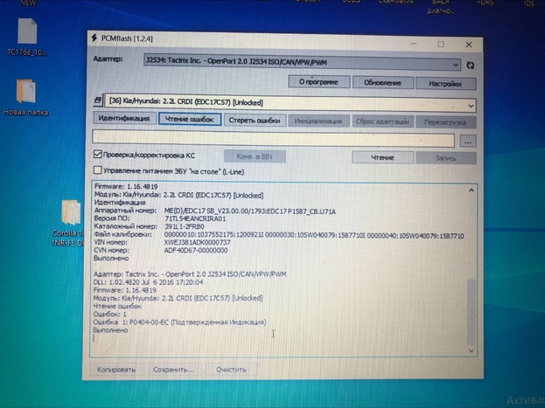Screen dimensions: 545x408
Task: Click the Идентификация button
Action: (x=123, y=120)
